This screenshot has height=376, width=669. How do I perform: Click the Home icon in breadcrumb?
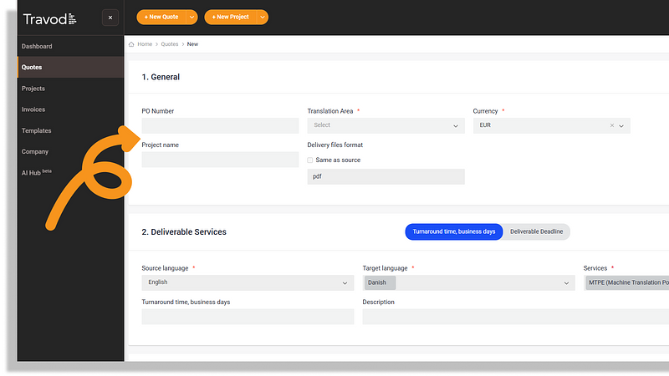(132, 44)
